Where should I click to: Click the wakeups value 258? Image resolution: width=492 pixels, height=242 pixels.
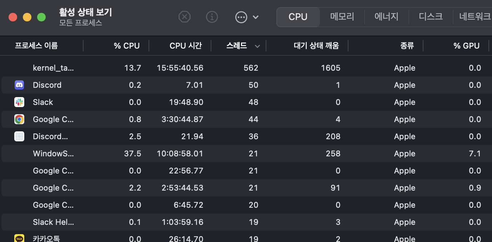[x=333, y=153]
